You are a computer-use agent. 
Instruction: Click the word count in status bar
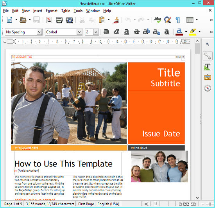50,204
